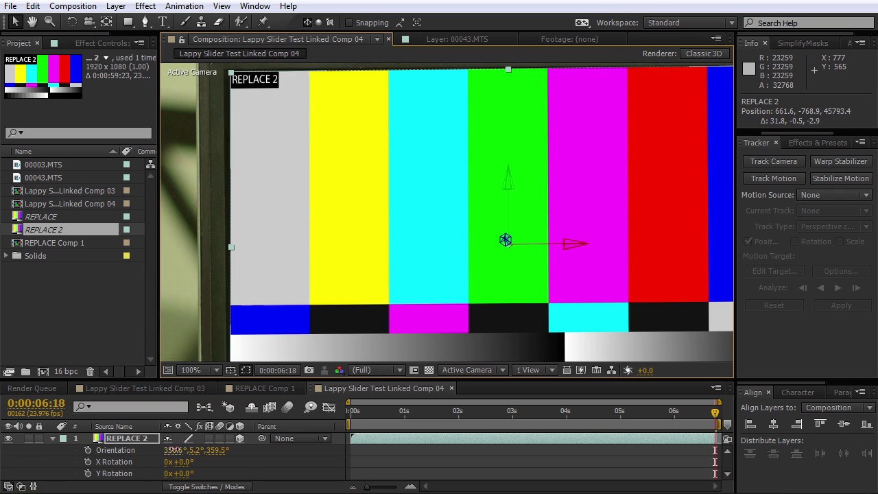The image size is (878, 494).
Task: Switch to Effects & Presets tab
Action: (818, 143)
